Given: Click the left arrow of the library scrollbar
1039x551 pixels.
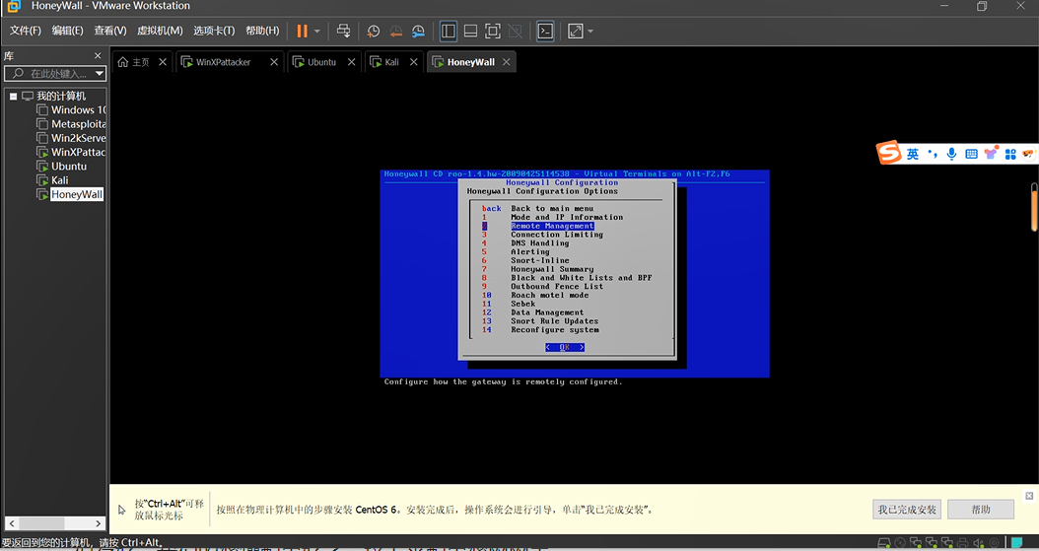Looking at the screenshot, I should click(x=10, y=523).
